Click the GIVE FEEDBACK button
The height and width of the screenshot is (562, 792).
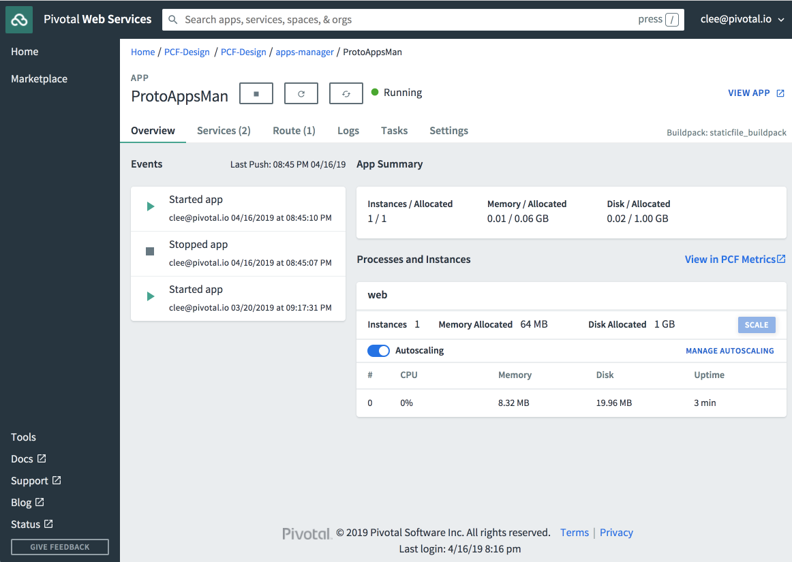click(59, 547)
